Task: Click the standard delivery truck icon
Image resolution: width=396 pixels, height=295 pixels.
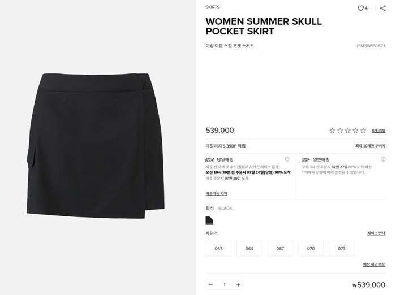Action: pos(305,160)
